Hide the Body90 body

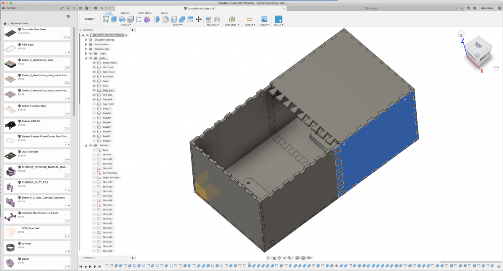pyautogui.click(x=94, y=132)
